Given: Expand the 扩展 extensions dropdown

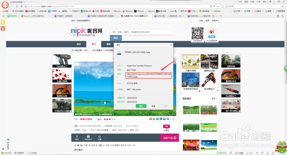Looking at the screenshot, I should [x=242, y=11].
